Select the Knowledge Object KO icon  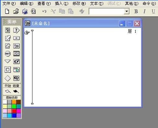click(16, 78)
